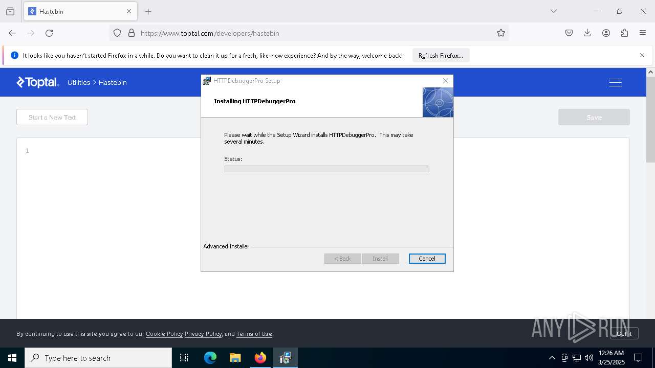The width and height of the screenshot is (655, 368).
Task: Switch to installer taskbar icon
Action: (286, 358)
